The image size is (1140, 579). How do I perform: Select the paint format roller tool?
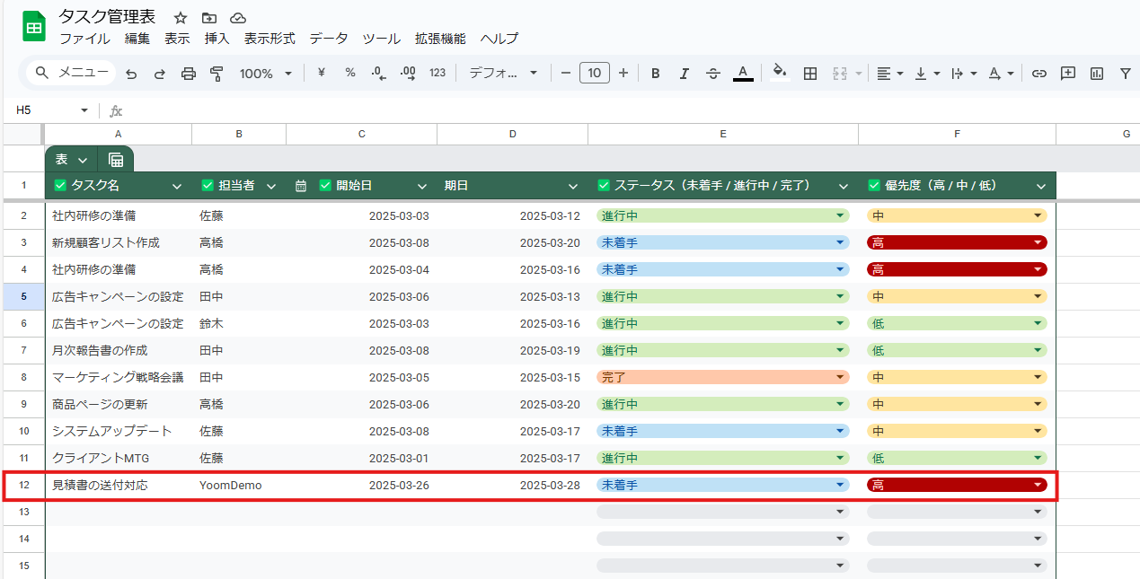click(x=216, y=74)
